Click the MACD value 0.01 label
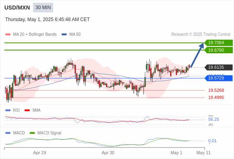Image resolution: width=234 pixels, height=159 pixels. [212, 141]
